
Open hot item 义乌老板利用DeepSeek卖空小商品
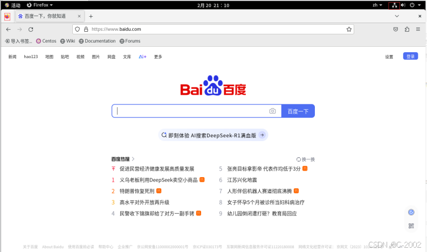point(159,180)
